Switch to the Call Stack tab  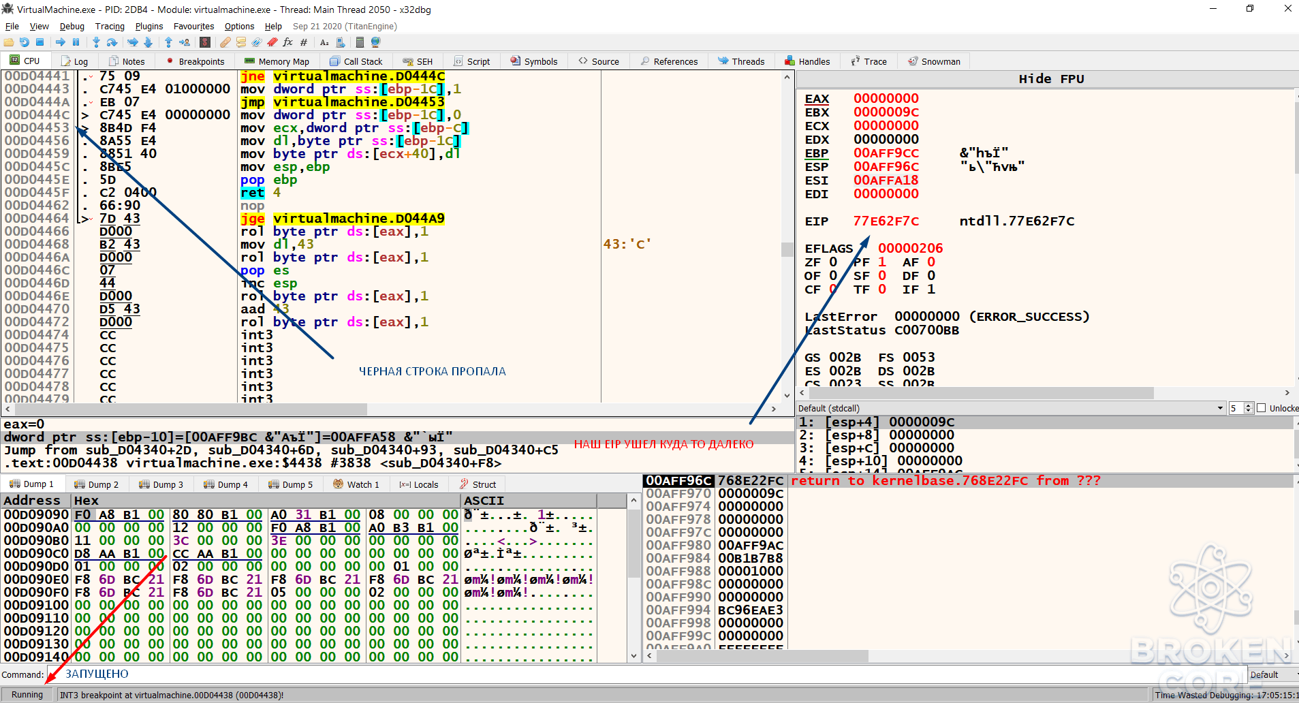[x=356, y=61]
